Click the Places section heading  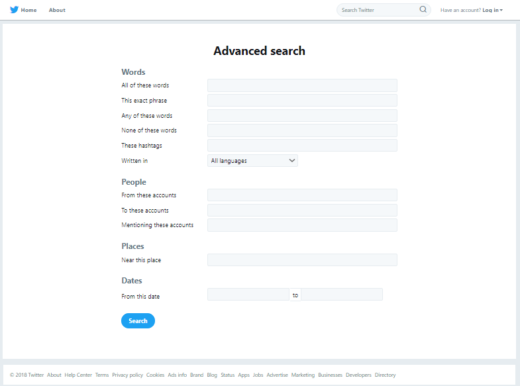pyautogui.click(x=132, y=246)
